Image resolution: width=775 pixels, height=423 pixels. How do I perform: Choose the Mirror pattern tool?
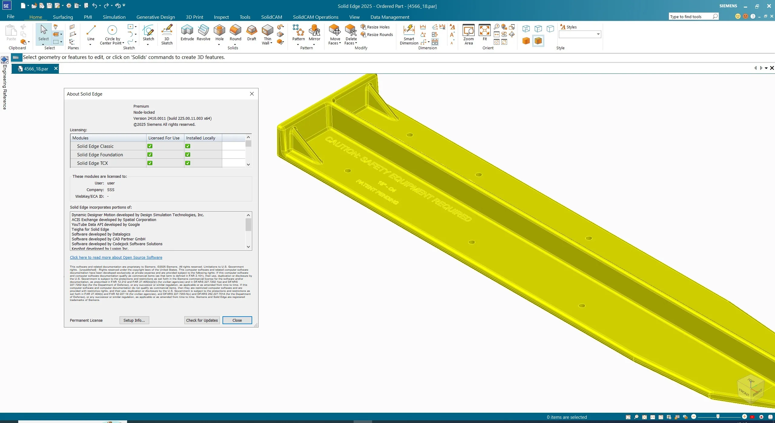click(x=314, y=31)
